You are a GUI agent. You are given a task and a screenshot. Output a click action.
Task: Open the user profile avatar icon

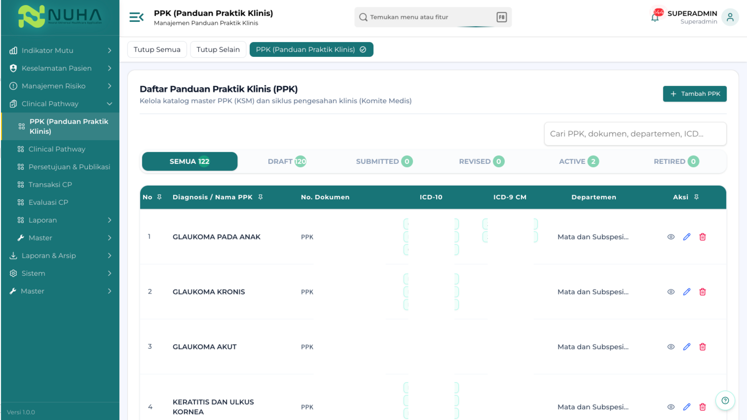coord(730,17)
